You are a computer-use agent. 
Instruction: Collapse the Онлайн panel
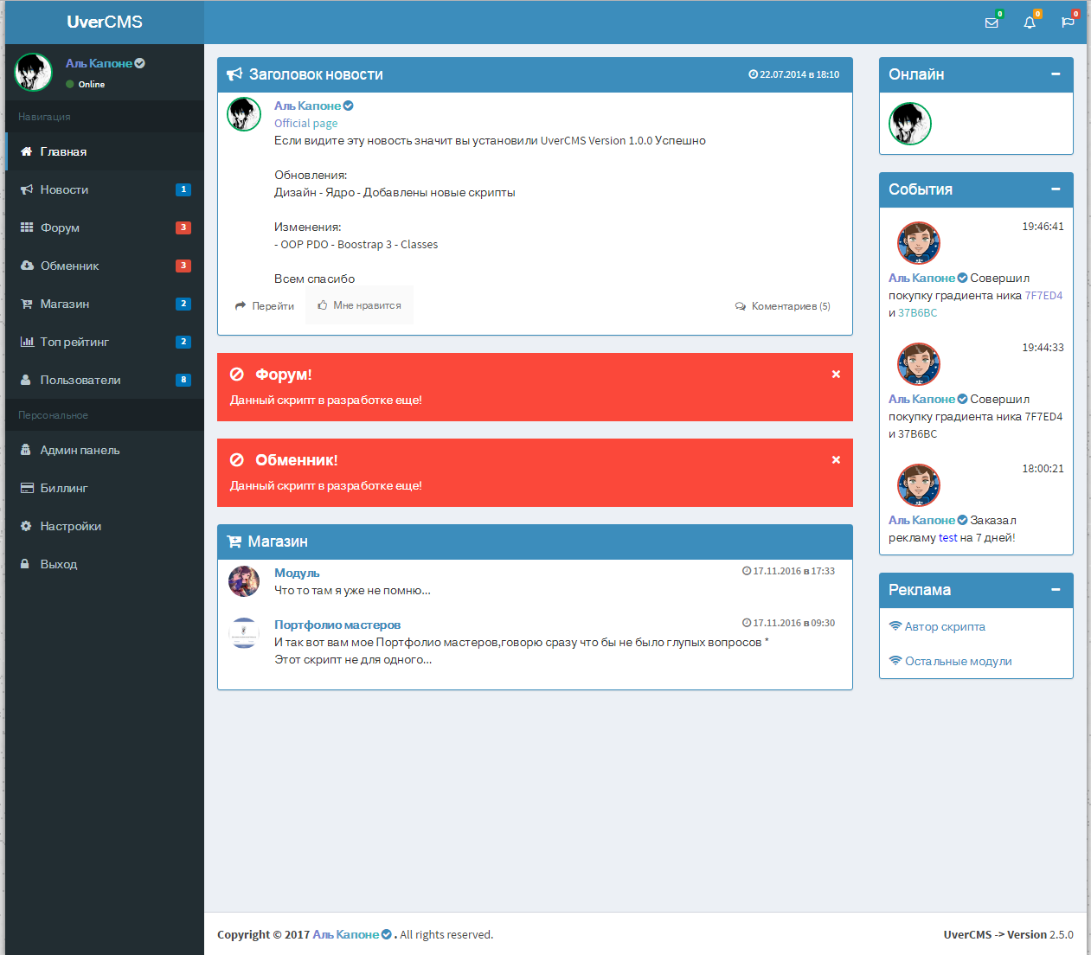(x=1056, y=74)
